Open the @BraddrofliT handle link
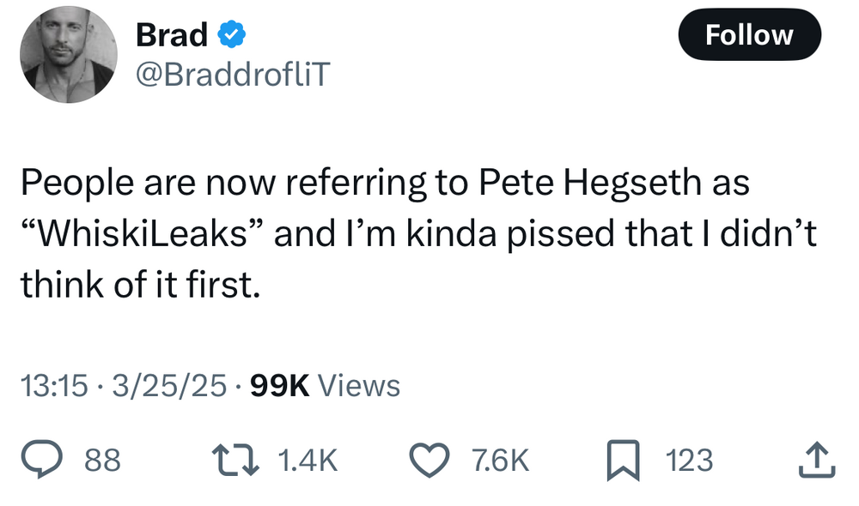The image size is (859, 506). click(x=232, y=77)
